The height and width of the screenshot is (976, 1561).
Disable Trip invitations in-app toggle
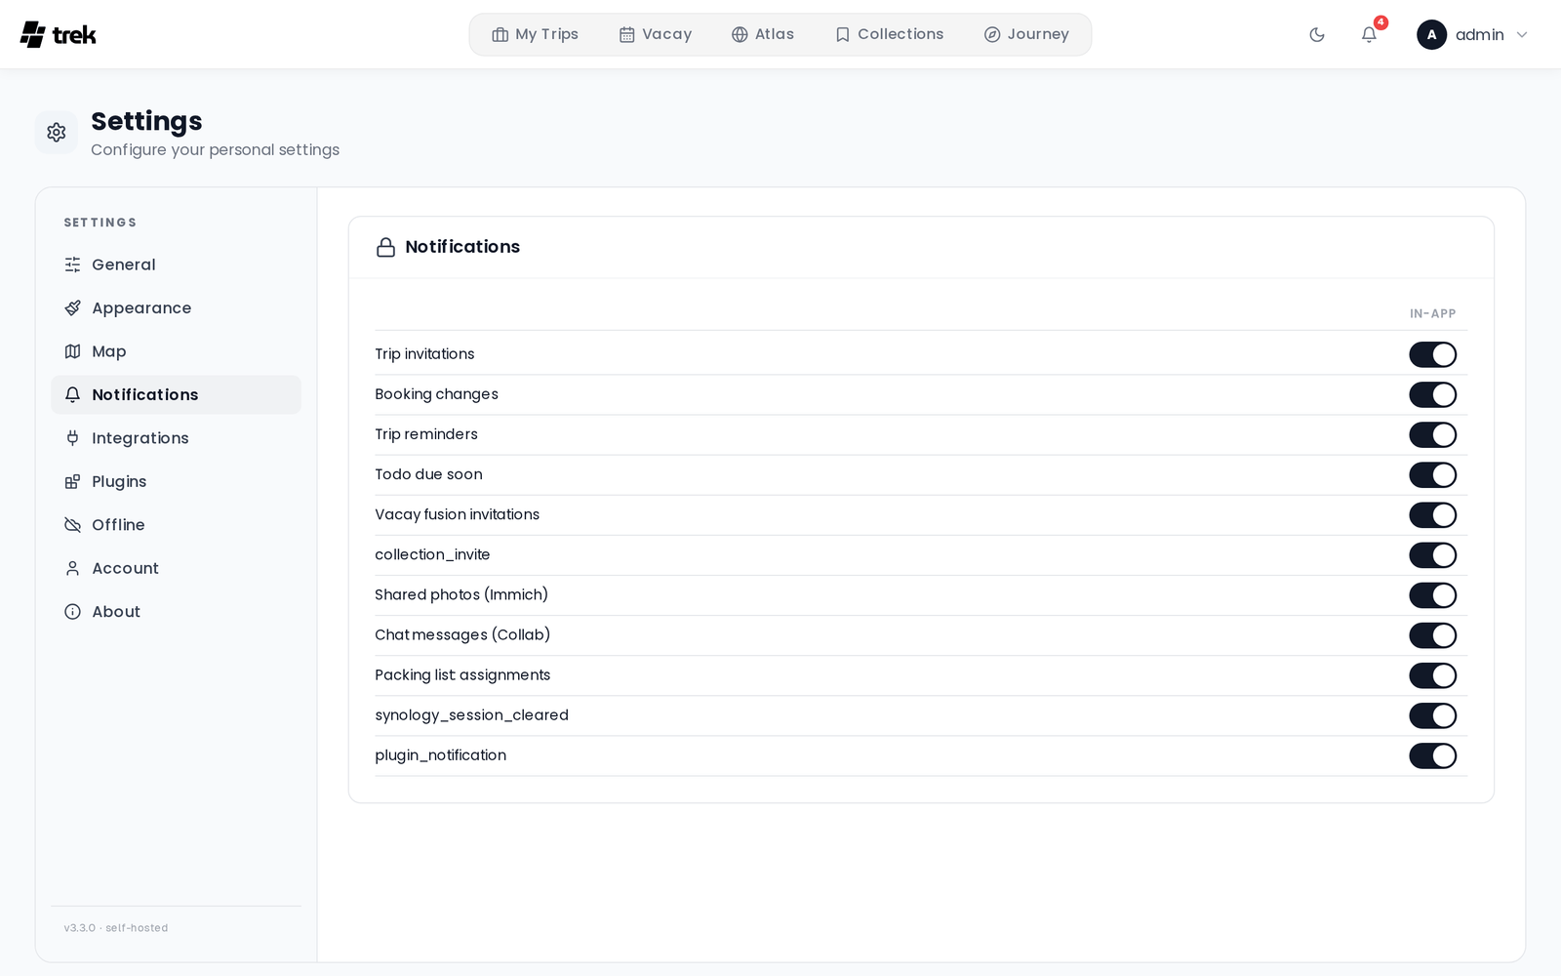[x=1432, y=354]
